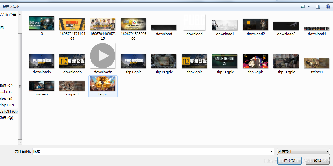Open the 磁盘 (C:) drive in sidebar
The width and height of the screenshot is (333, 166).
coord(6,86)
